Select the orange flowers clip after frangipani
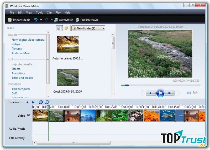The height and width of the screenshot is (150, 210). pos(151,116)
